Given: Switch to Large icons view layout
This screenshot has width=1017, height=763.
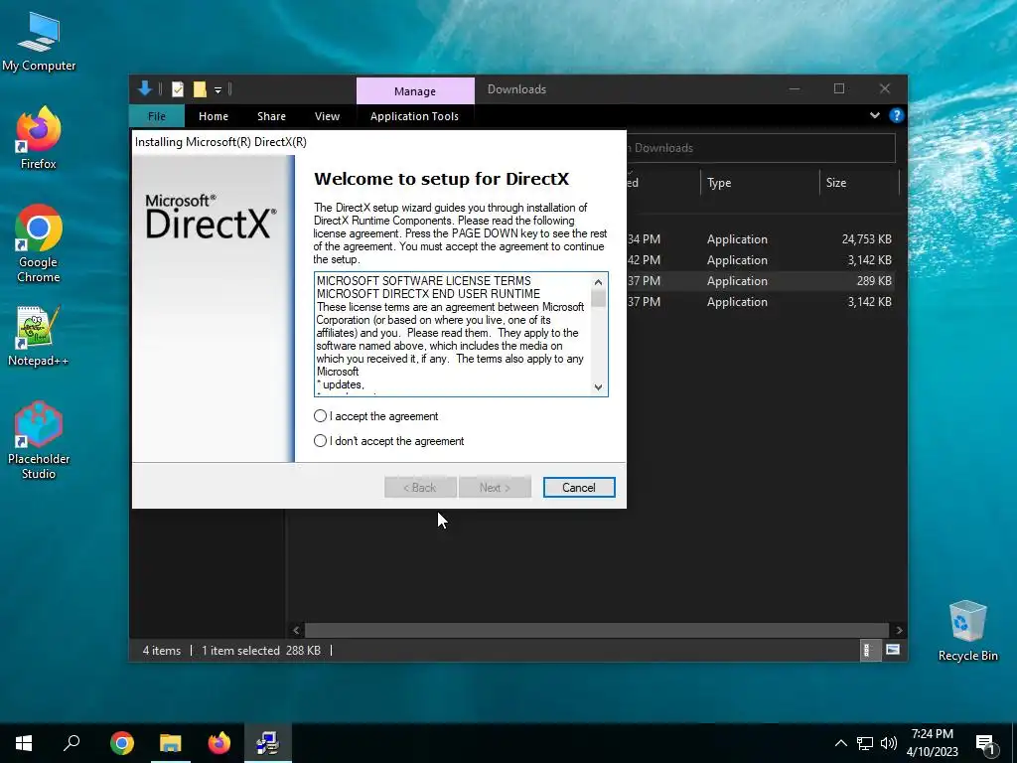Looking at the screenshot, I should [893, 650].
